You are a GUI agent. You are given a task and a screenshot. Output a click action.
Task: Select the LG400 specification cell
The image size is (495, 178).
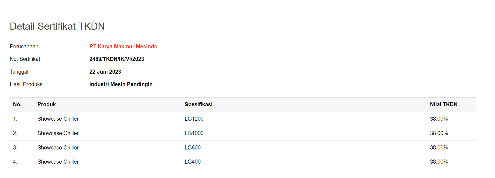[x=192, y=162]
